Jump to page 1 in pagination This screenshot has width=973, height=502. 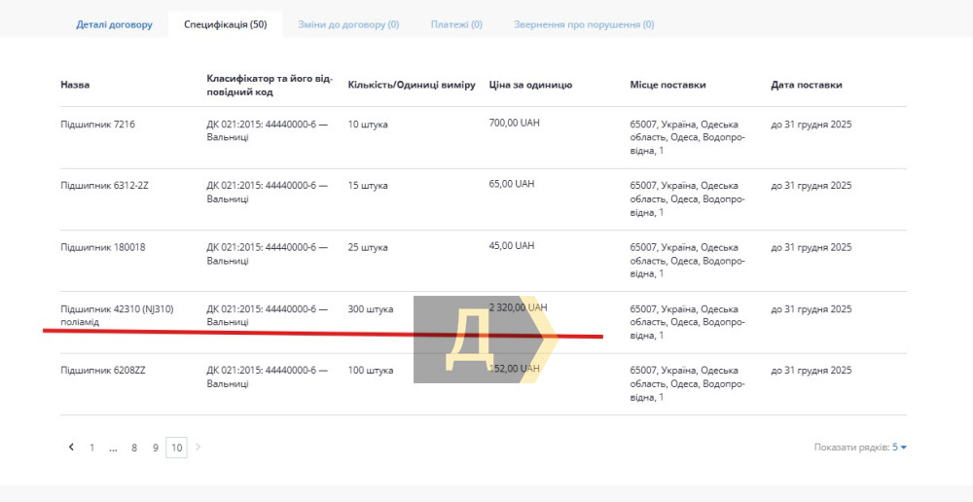92,448
